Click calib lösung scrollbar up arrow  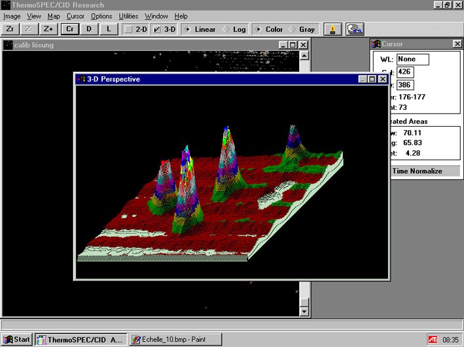tap(304, 56)
